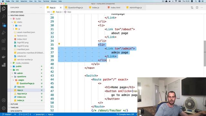
Task: Open the Manage gear icon
Action: click(x=4, y=108)
